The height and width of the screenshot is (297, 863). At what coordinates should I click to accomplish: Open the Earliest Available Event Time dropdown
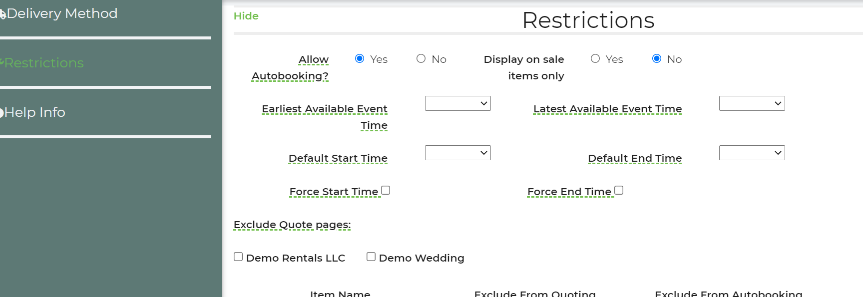458,103
